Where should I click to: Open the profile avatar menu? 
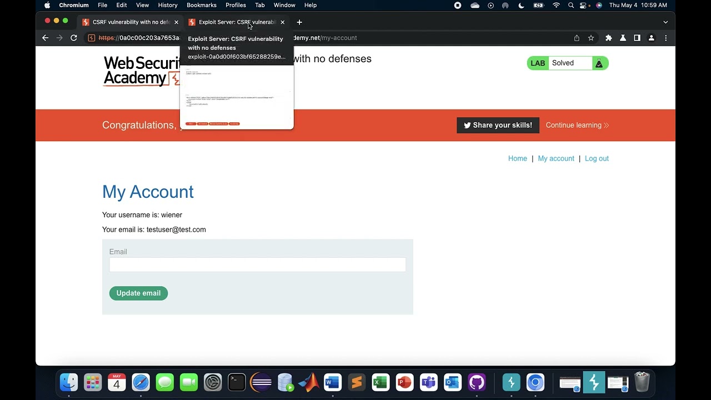(652, 38)
